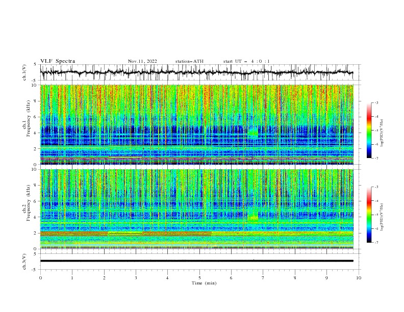Select the date text "Nov.11, 2022"
Screen dimensions: 404x312
click(142, 61)
